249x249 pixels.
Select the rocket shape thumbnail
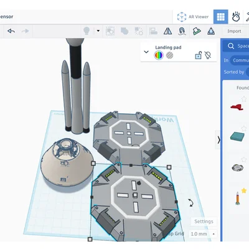click(x=238, y=199)
